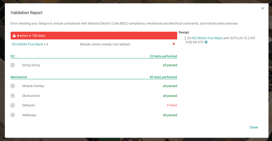This screenshot has height=141, width=272.
Task: Click 'Module cannot overlap roof setback' message
Action: [105, 44]
